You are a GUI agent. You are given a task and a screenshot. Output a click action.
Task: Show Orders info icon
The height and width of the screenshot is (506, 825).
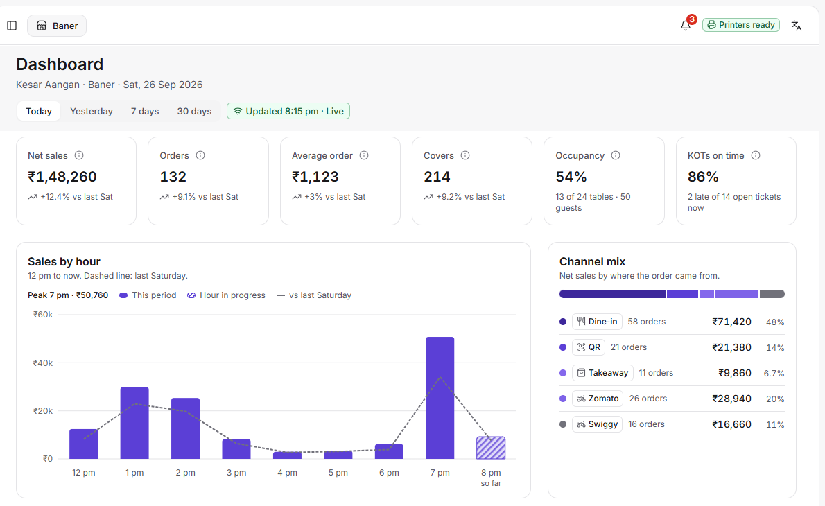(x=200, y=155)
